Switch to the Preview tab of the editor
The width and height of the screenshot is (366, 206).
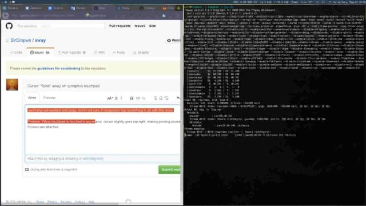[x=49, y=98]
